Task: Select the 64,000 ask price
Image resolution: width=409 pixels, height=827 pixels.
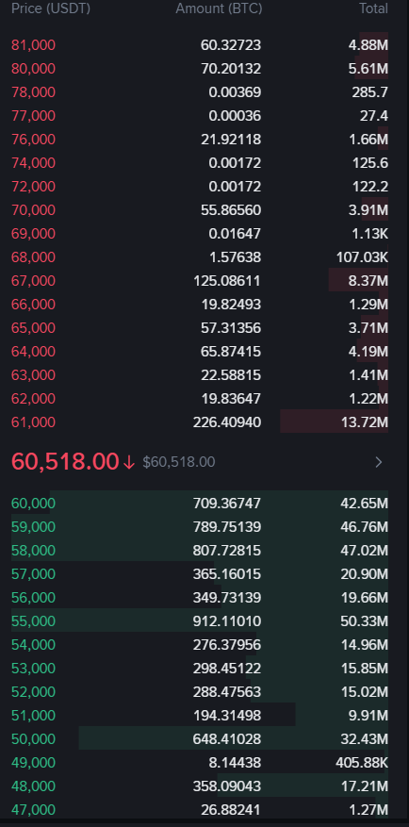Action: (x=33, y=352)
